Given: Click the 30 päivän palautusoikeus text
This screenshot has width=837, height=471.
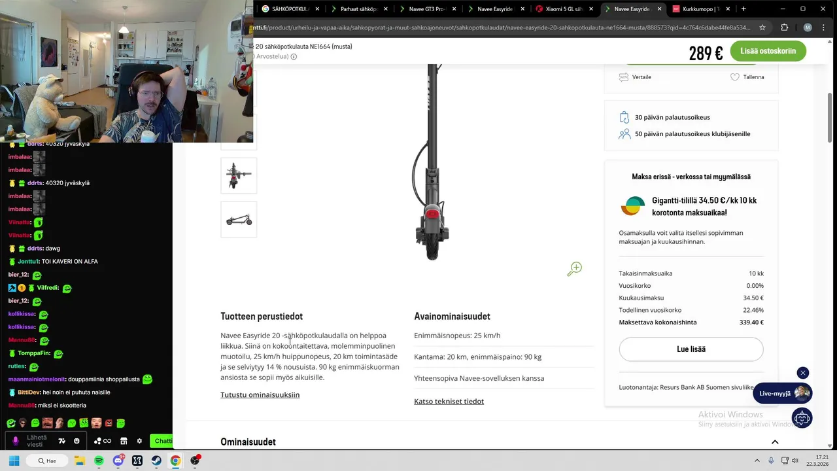Looking at the screenshot, I should click(x=672, y=118).
